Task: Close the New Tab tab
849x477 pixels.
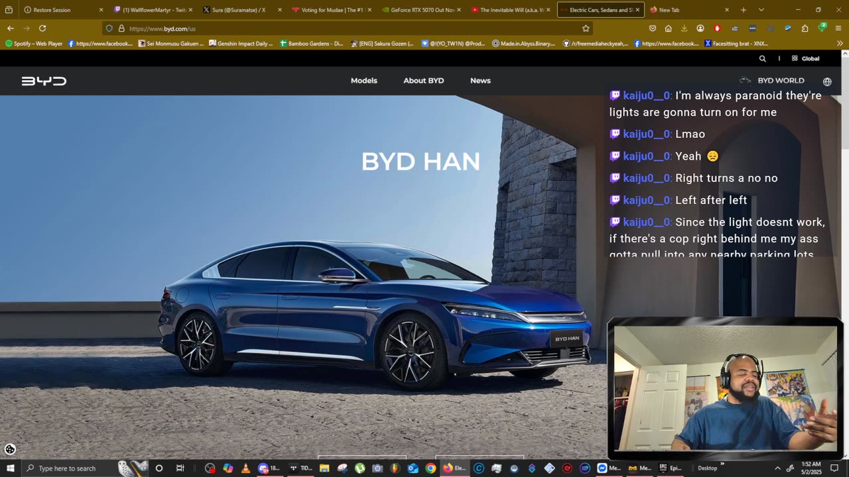Action: (726, 10)
